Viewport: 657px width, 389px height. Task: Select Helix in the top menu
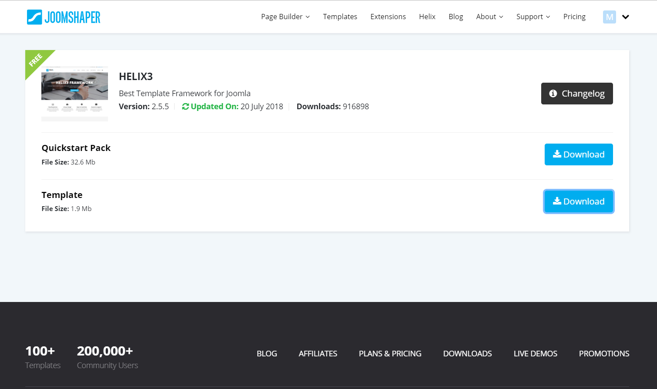coord(427,17)
